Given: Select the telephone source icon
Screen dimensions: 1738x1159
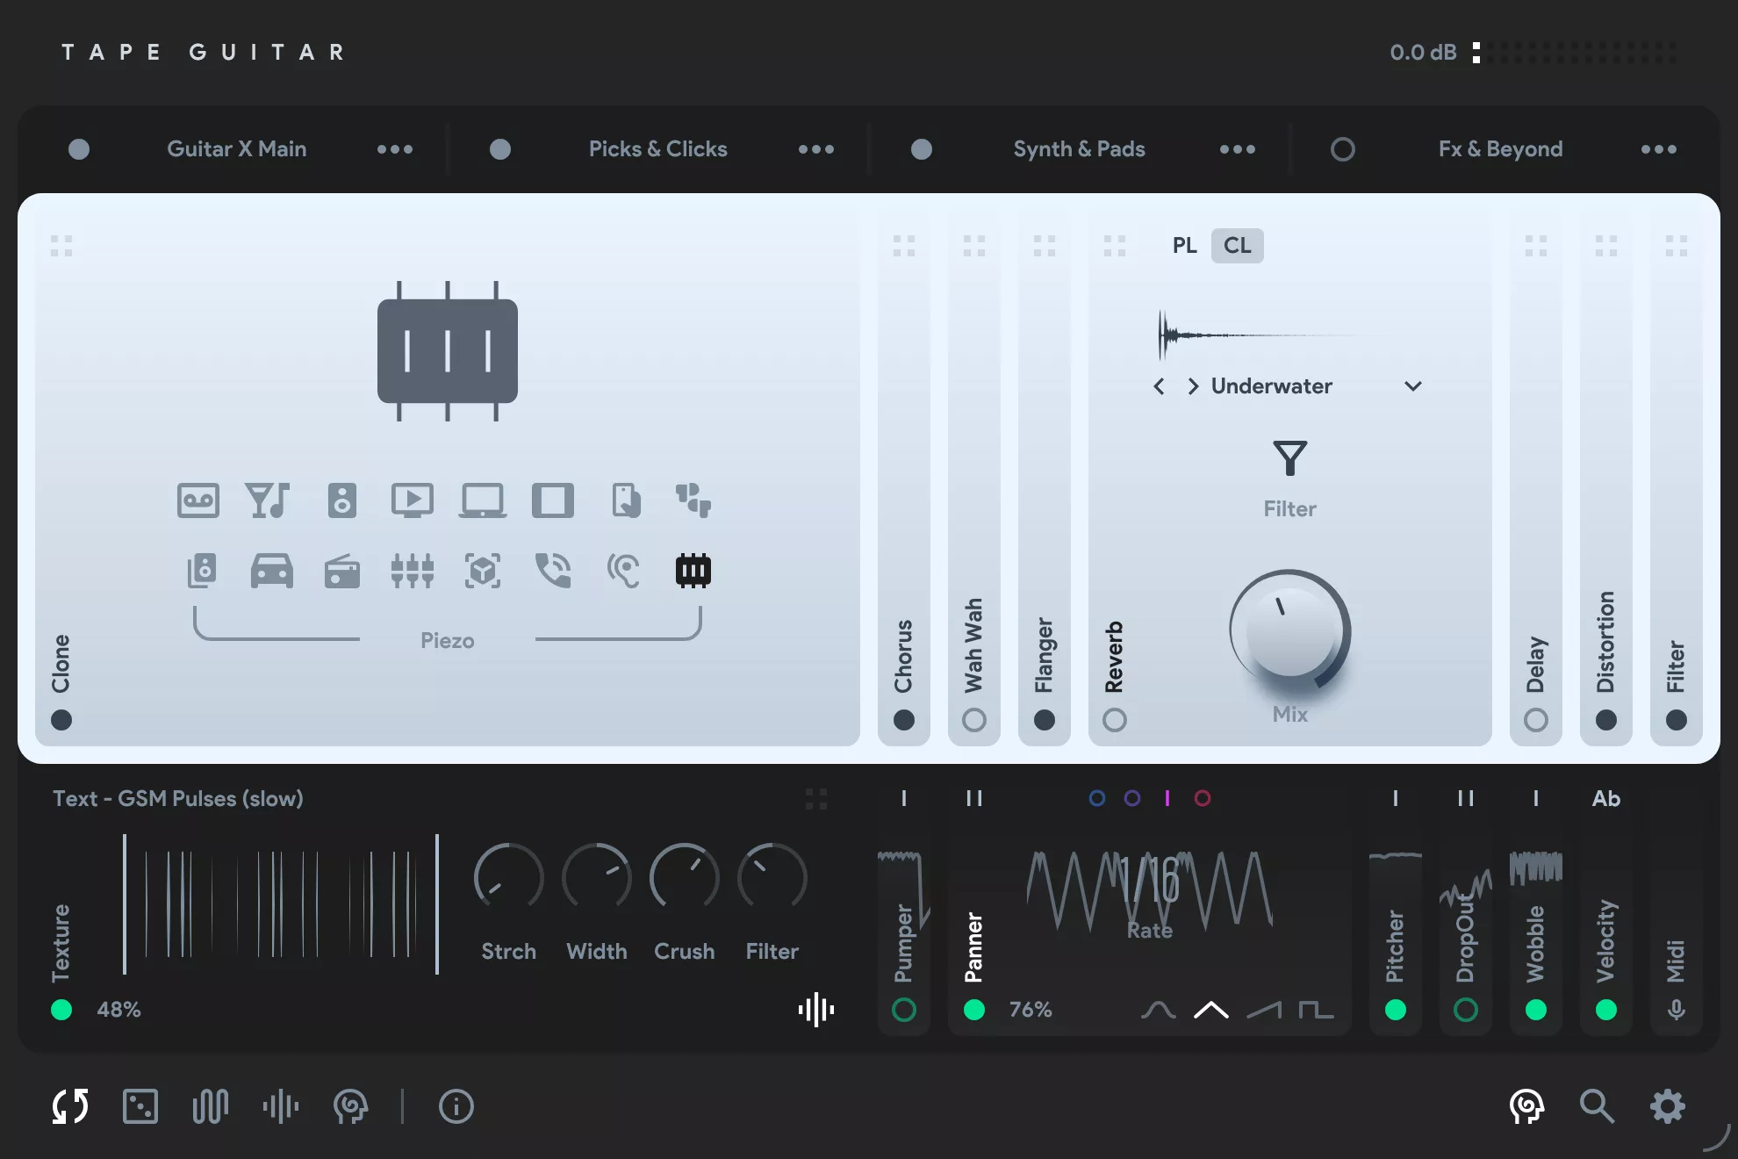Looking at the screenshot, I should pos(554,571).
